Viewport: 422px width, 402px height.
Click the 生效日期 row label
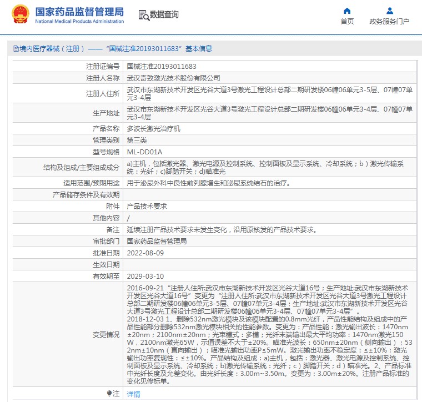pyautogui.click(x=105, y=265)
